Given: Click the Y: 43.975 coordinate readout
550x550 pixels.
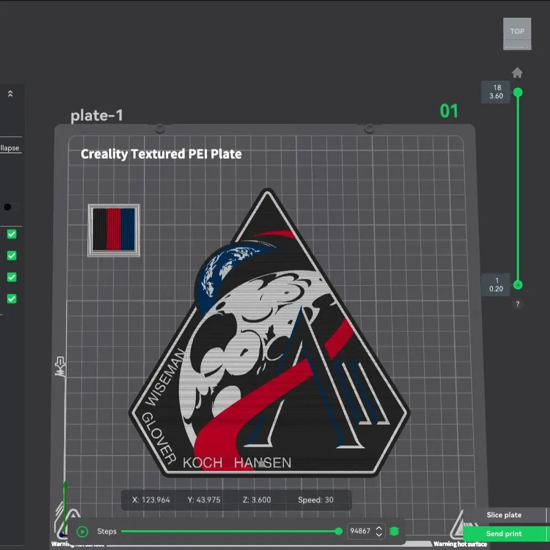Looking at the screenshot, I should 204,500.
